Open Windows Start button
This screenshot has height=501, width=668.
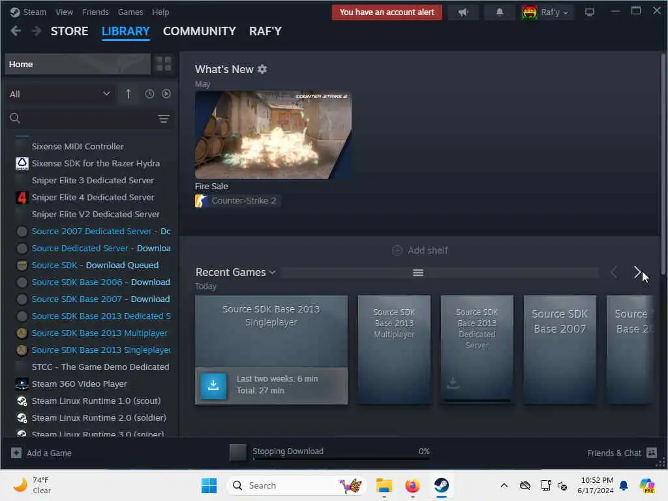209,485
